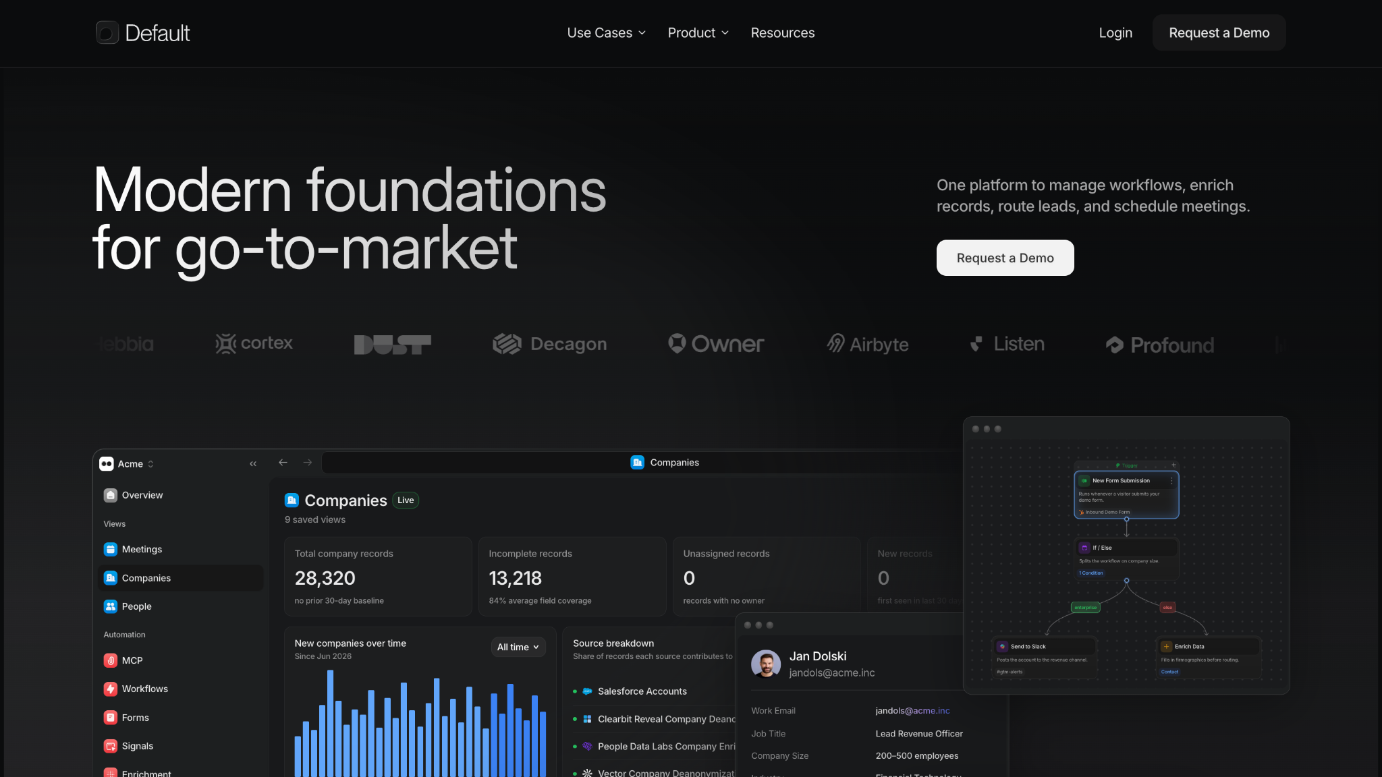Click the Enrich Data node icon
Image resolution: width=1382 pixels, height=777 pixels.
coord(1166,646)
